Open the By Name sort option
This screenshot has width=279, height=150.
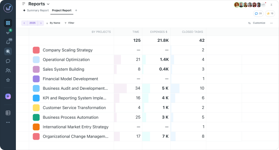point(53,23)
